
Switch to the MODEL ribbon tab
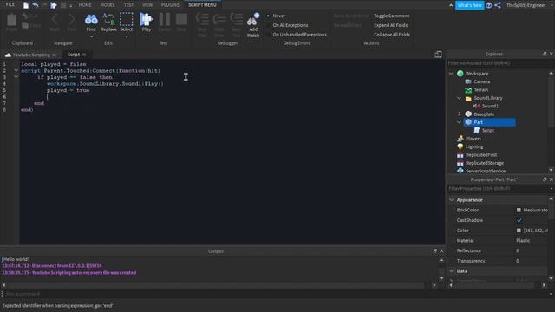point(108,5)
